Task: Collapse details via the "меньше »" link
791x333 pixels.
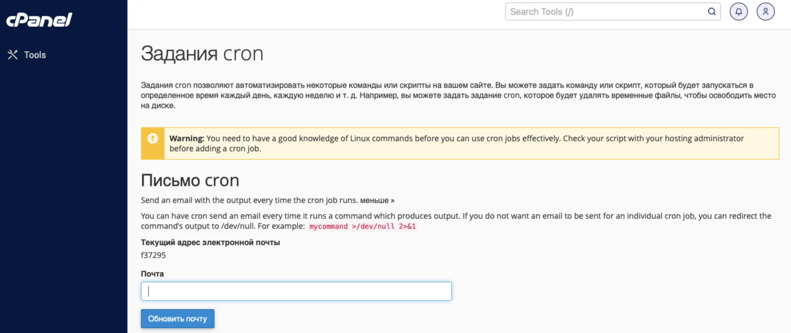Action: point(377,200)
